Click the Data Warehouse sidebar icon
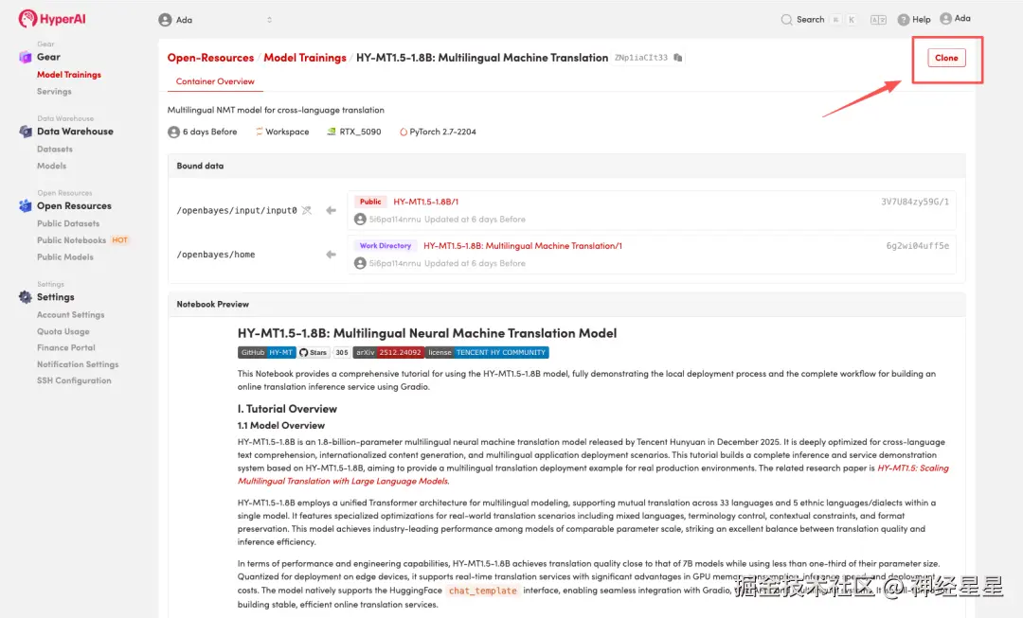Screen dimensions: 1023x618 pos(26,131)
